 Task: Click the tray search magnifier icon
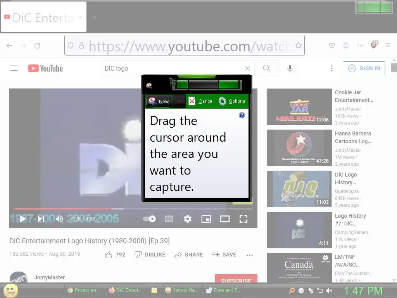point(292,291)
